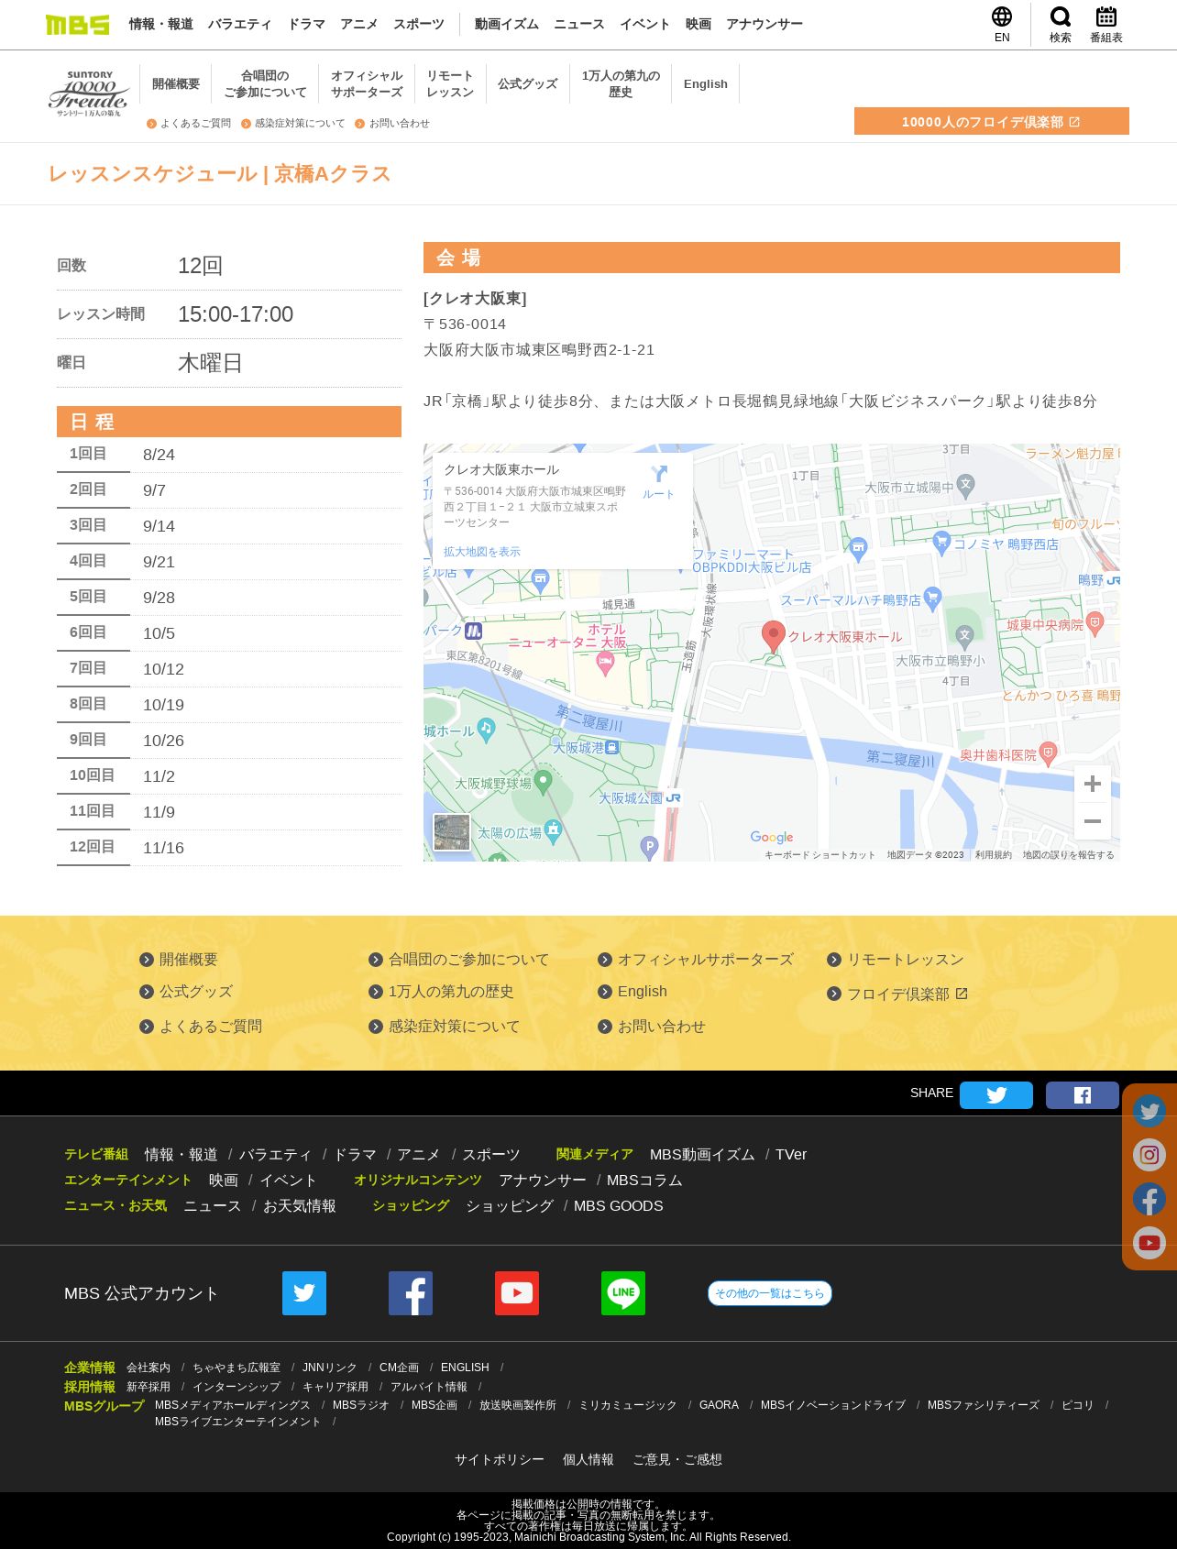Click the 10000人のフロイデ倶楽部 orange button
The height and width of the screenshot is (1549, 1177).
click(992, 121)
